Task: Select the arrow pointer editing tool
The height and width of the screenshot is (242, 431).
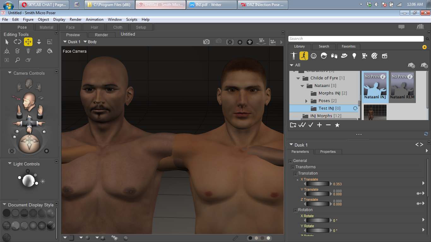Action: click(7, 42)
